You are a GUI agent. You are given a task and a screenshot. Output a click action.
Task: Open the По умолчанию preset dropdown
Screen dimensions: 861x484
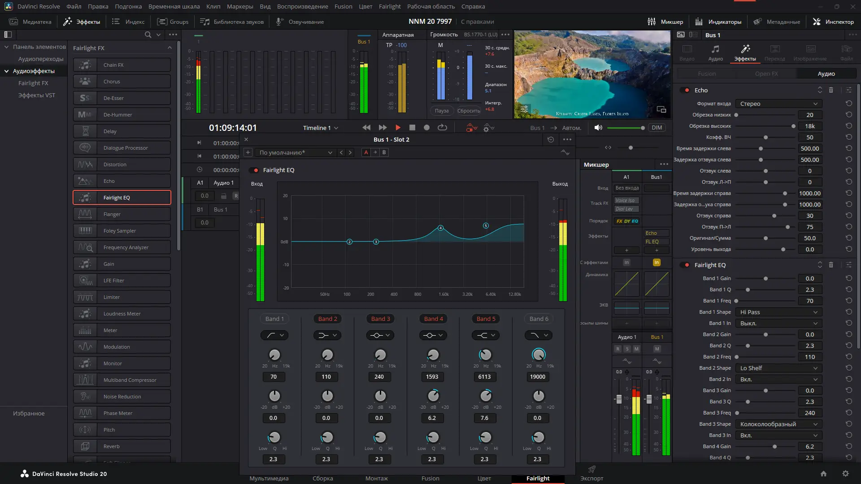tap(294, 152)
